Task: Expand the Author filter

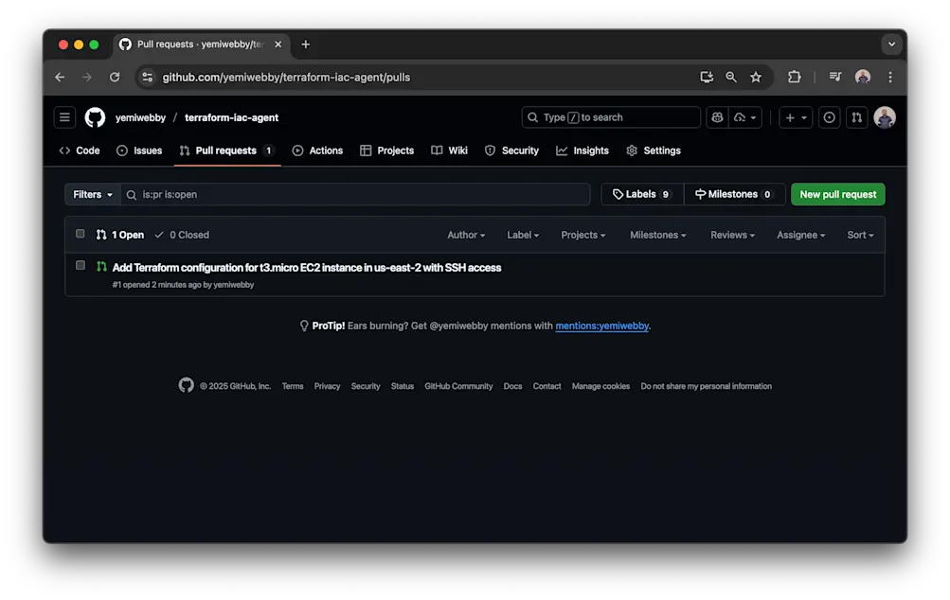Action: click(x=466, y=235)
